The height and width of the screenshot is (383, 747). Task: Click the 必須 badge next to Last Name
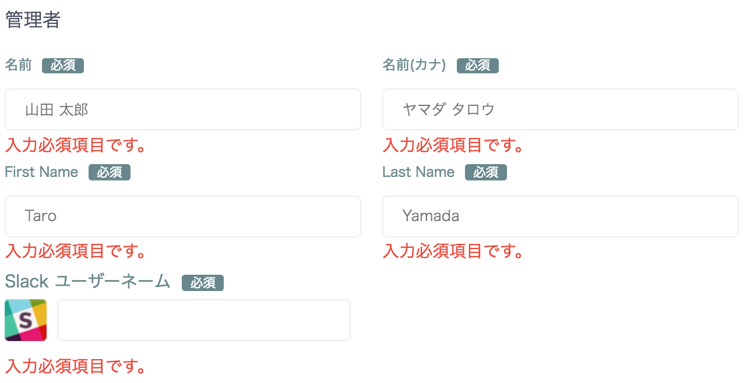click(486, 173)
